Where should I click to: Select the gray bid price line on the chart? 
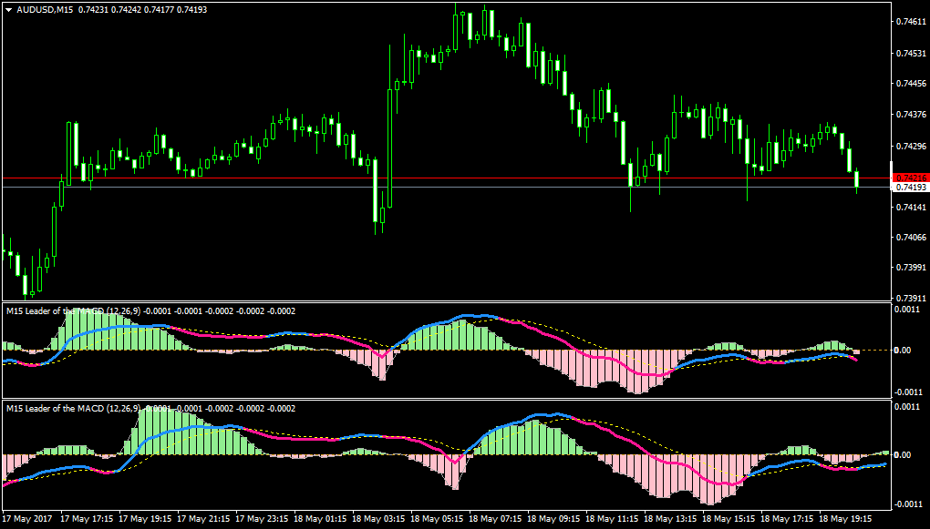(x=446, y=188)
